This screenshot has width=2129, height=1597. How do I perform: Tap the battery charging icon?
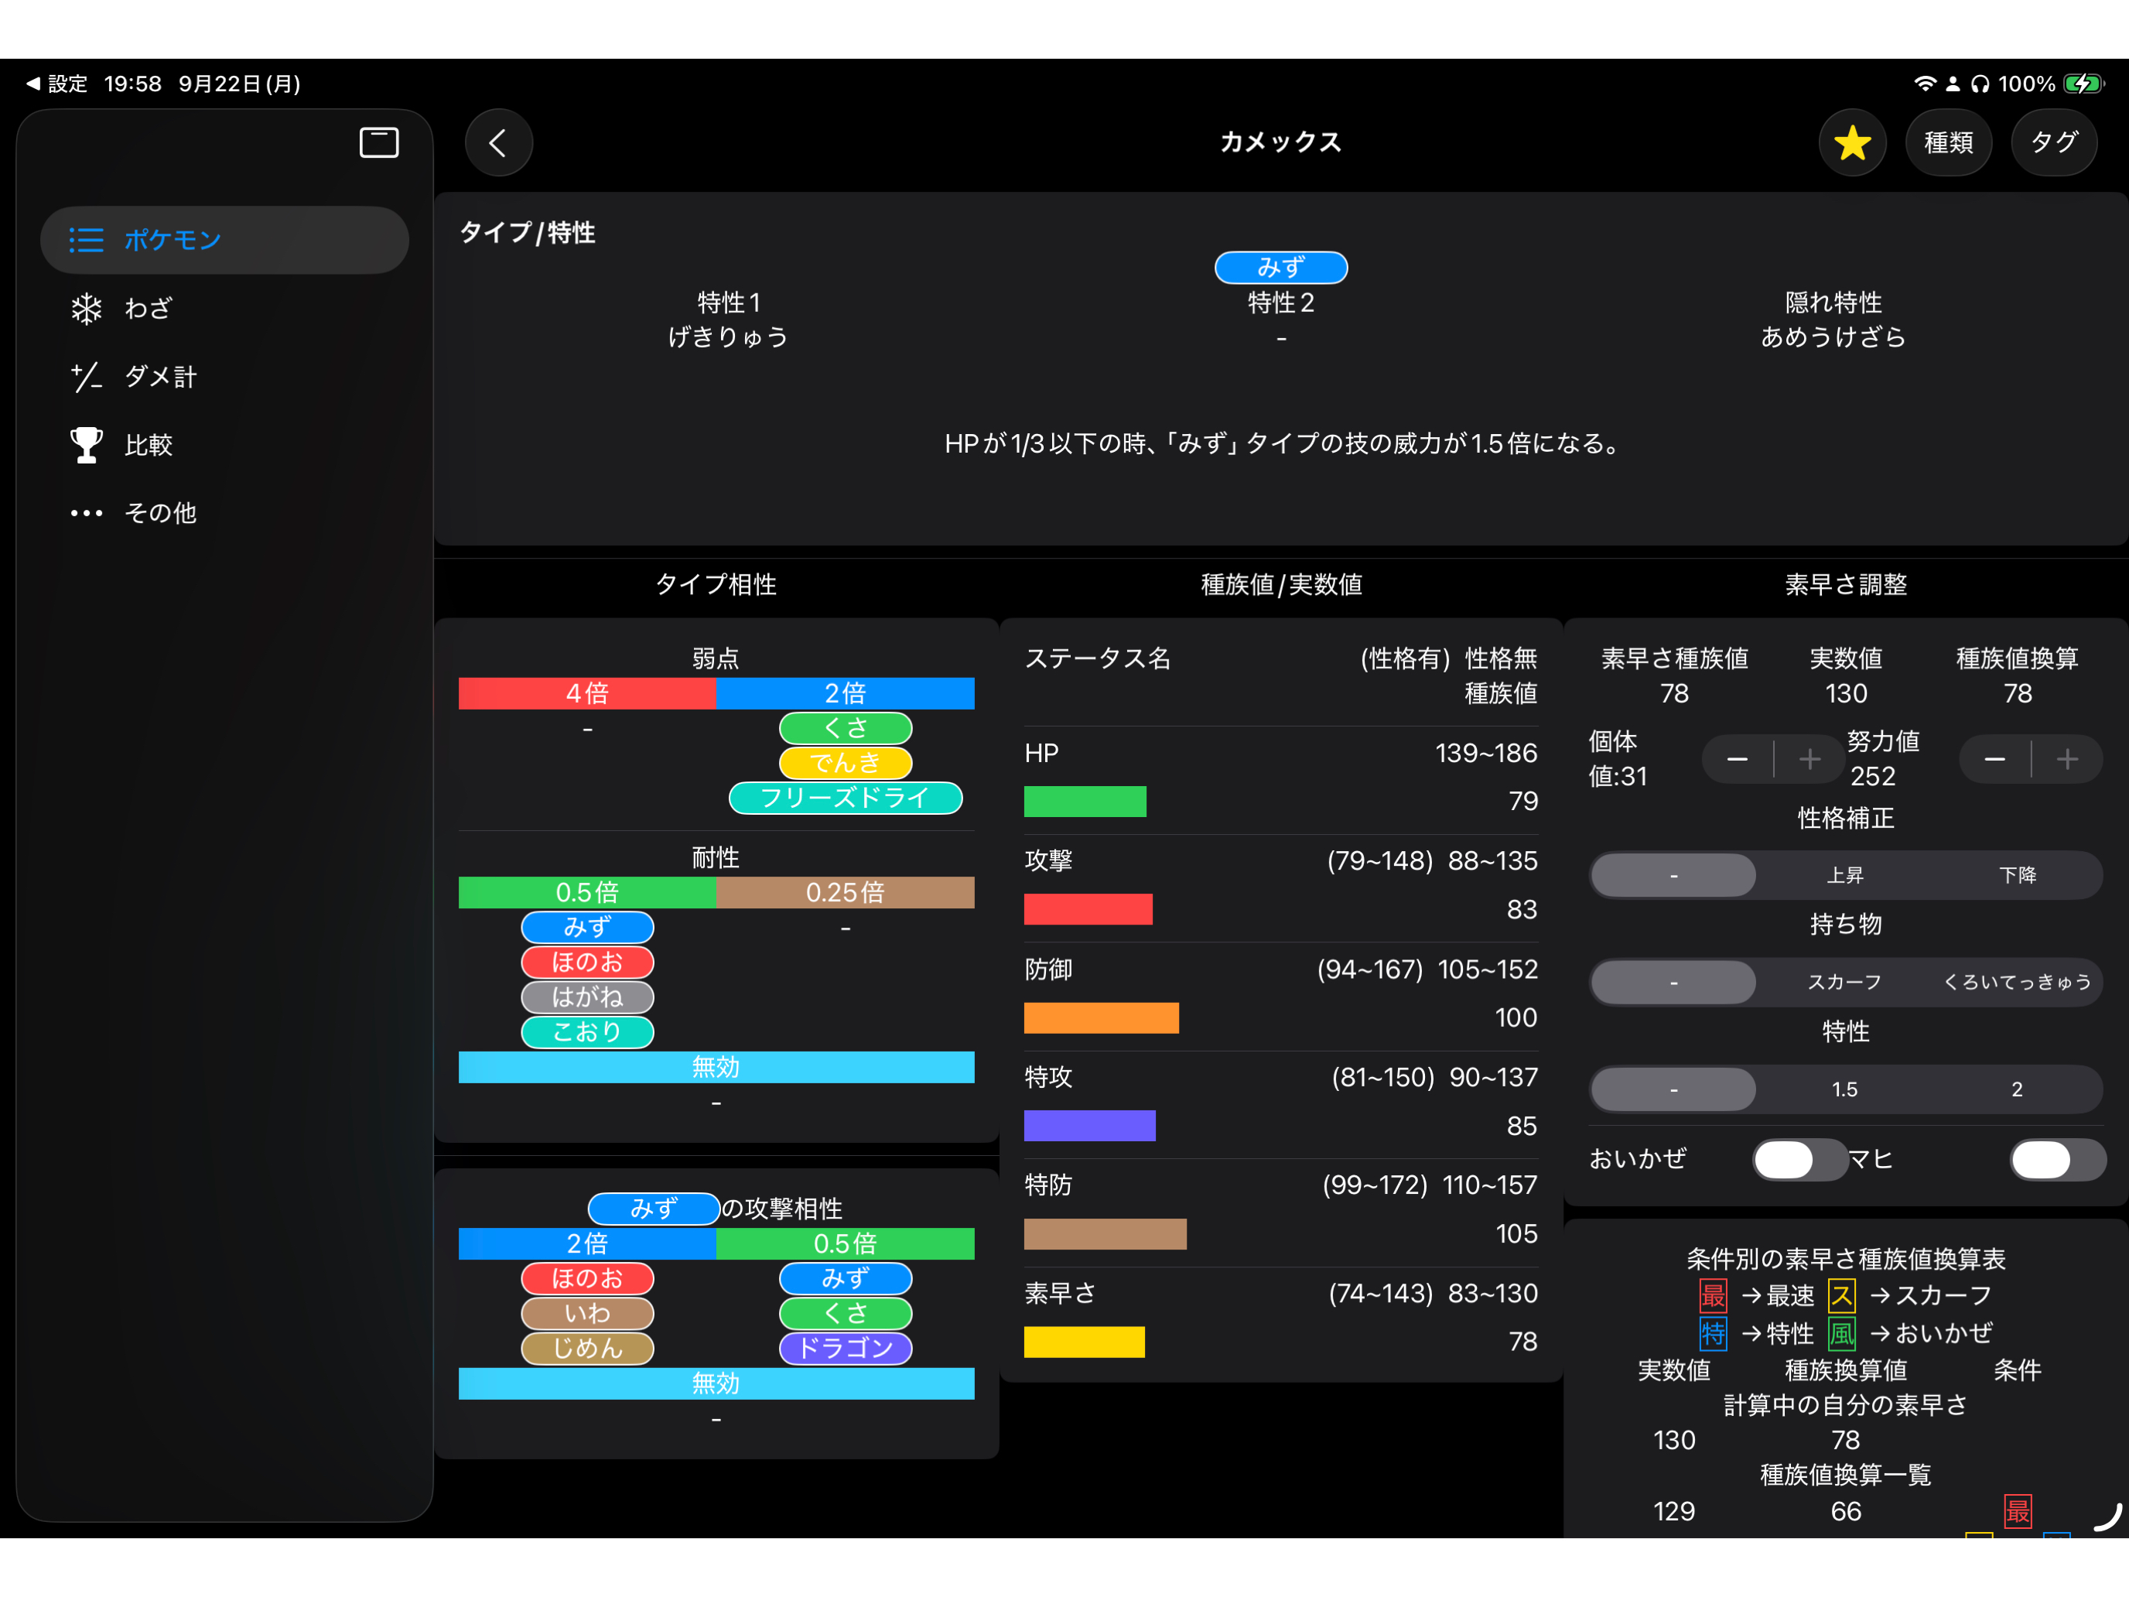pyautogui.click(x=2084, y=84)
